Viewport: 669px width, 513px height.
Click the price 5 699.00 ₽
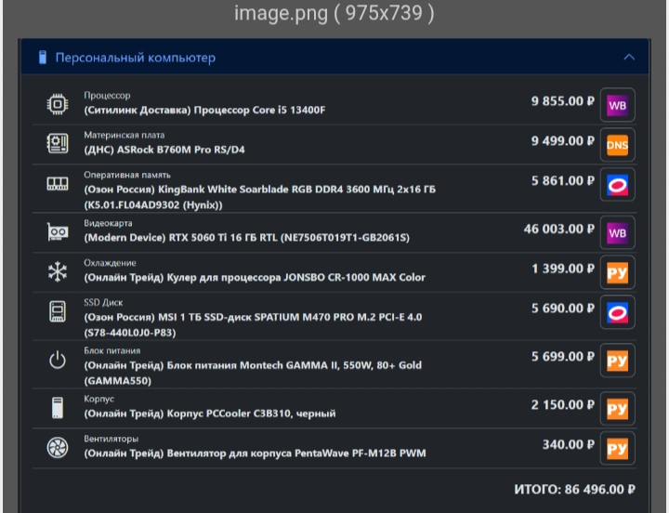click(563, 357)
